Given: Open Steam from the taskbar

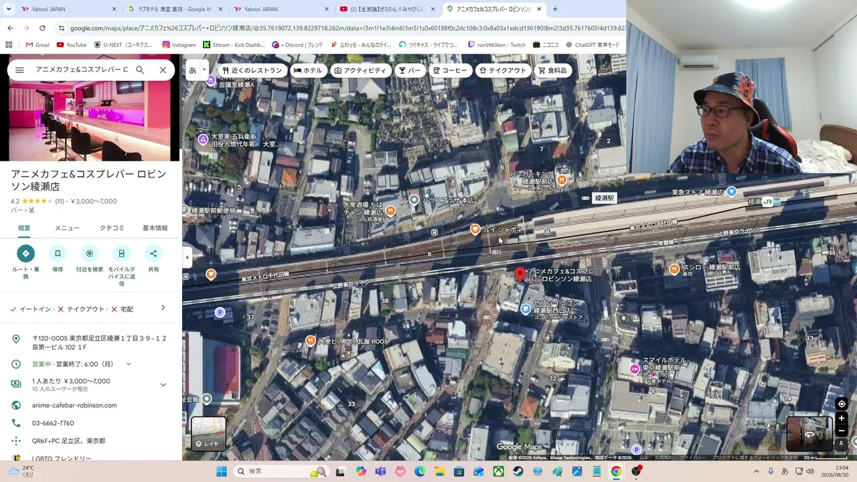Looking at the screenshot, I should tap(518, 471).
